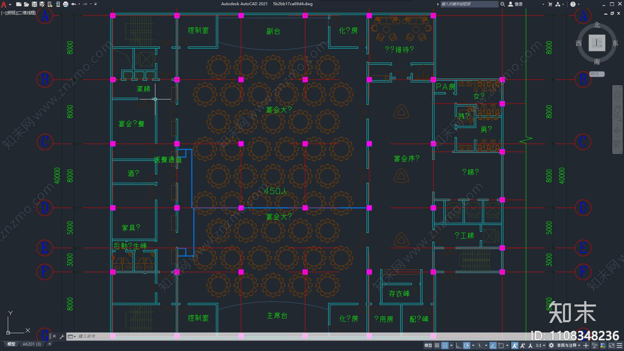Open an existing drawing file
Image resolution: width=624 pixels, height=351 pixels.
point(26,4)
